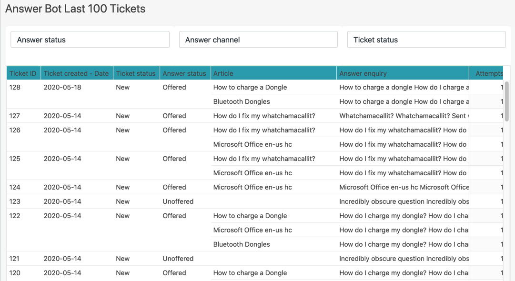The image size is (515, 281).
Task: Click the Answer enquiry column header
Action: point(363,73)
